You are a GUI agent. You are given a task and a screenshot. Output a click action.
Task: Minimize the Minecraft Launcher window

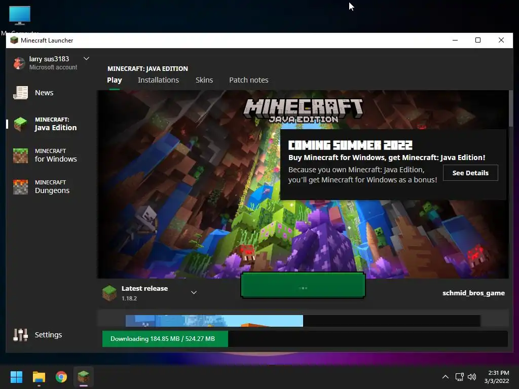(455, 40)
